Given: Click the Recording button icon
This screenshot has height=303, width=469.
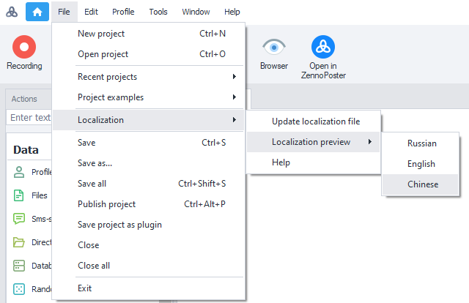Looking at the screenshot, I should (x=24, y=48).
